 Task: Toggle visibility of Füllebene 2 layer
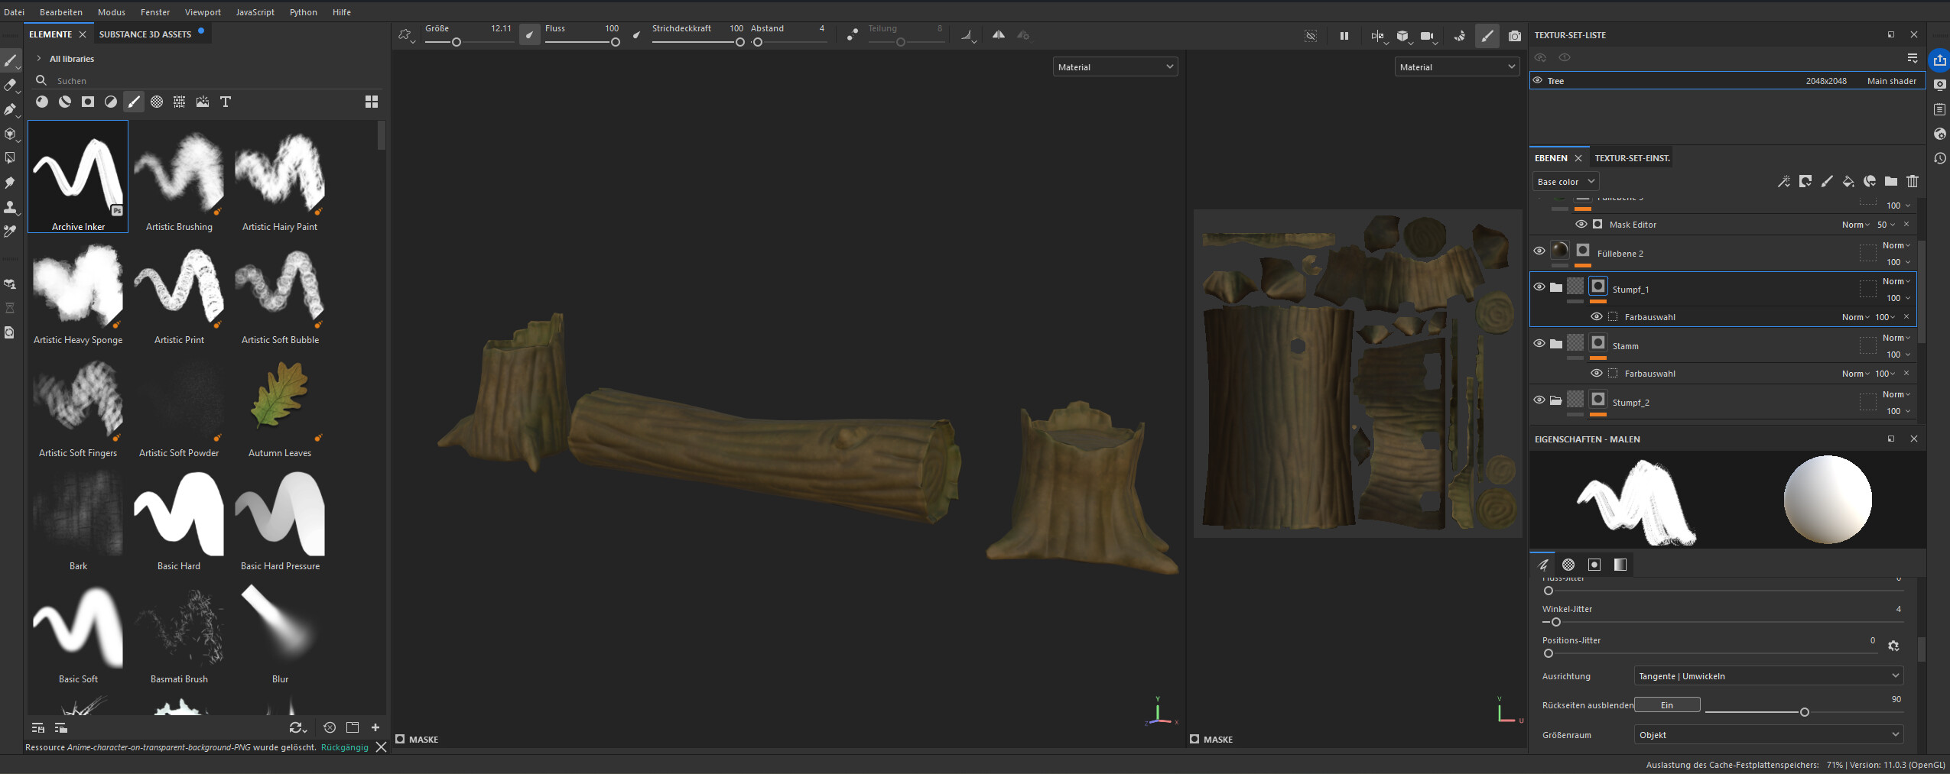(x=1539, y=251)
